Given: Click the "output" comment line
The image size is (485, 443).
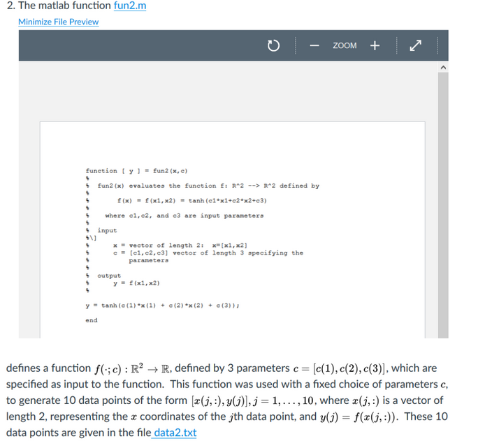Looking at the screenshot, I should (x=109, y=276).
